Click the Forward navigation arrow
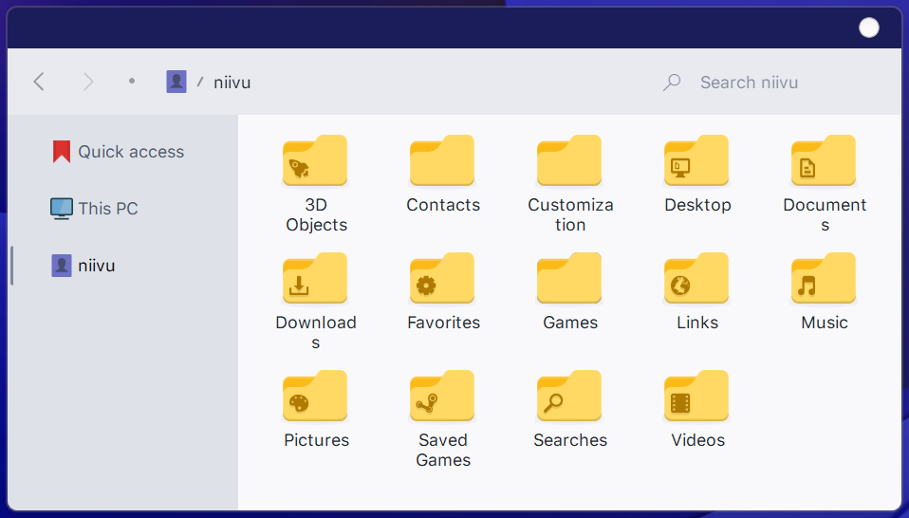This screenshot has width=909, height=518. click(88, 82)
